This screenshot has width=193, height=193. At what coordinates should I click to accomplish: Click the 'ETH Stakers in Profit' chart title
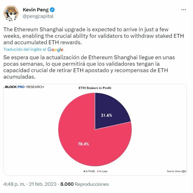click(x=95, y=88)
